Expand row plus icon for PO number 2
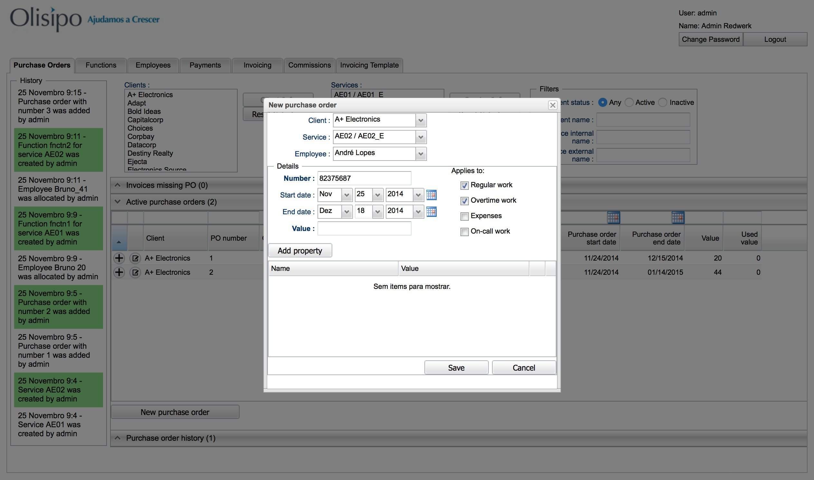The image size is (814, 480). coord(119,272)
